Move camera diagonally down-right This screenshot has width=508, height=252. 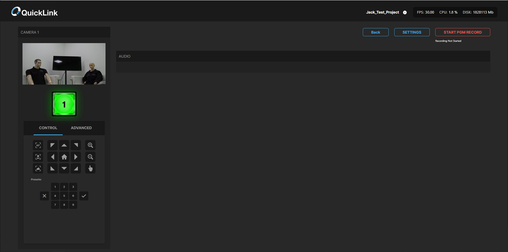coord(76,168)
